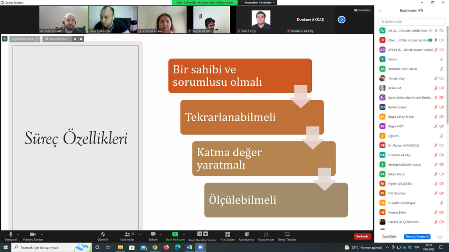Screen dimensions: 449x252
Task: Click Ahmet Altay's profile photo in participants list
Action: 382,78
